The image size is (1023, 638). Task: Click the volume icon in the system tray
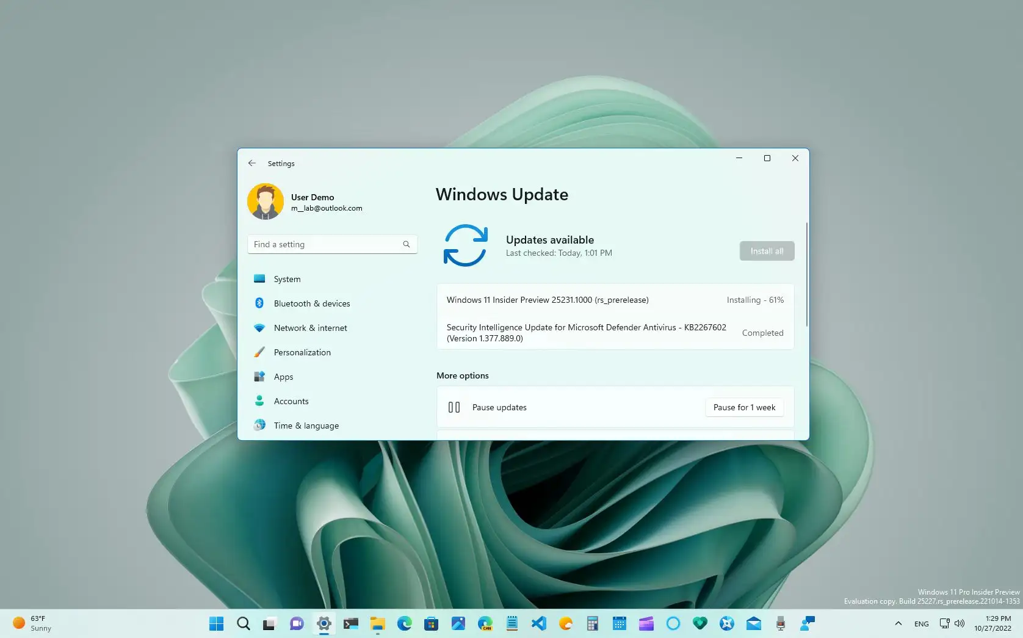(x=960, y=623)
